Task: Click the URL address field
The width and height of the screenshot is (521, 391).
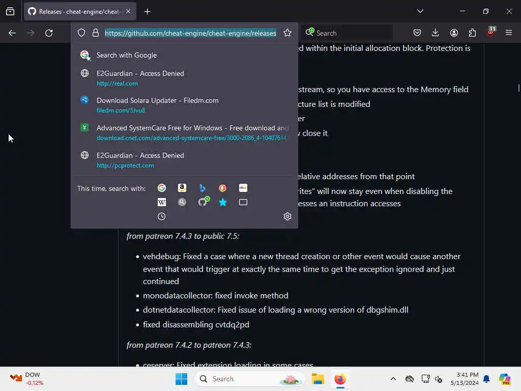Action: tap(190, 33)
